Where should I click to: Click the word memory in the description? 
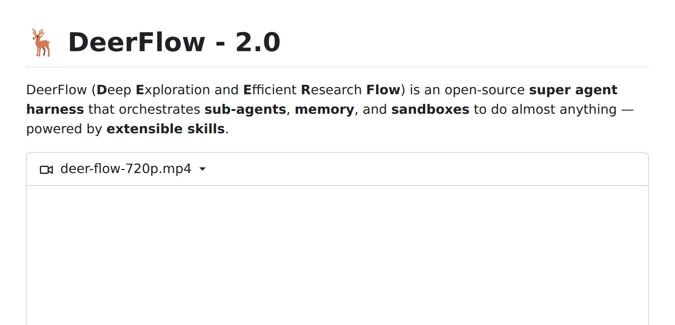click(x=324, y=109)
